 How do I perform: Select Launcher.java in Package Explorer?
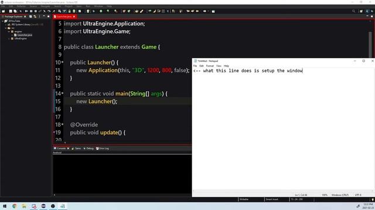click(25, 35)
